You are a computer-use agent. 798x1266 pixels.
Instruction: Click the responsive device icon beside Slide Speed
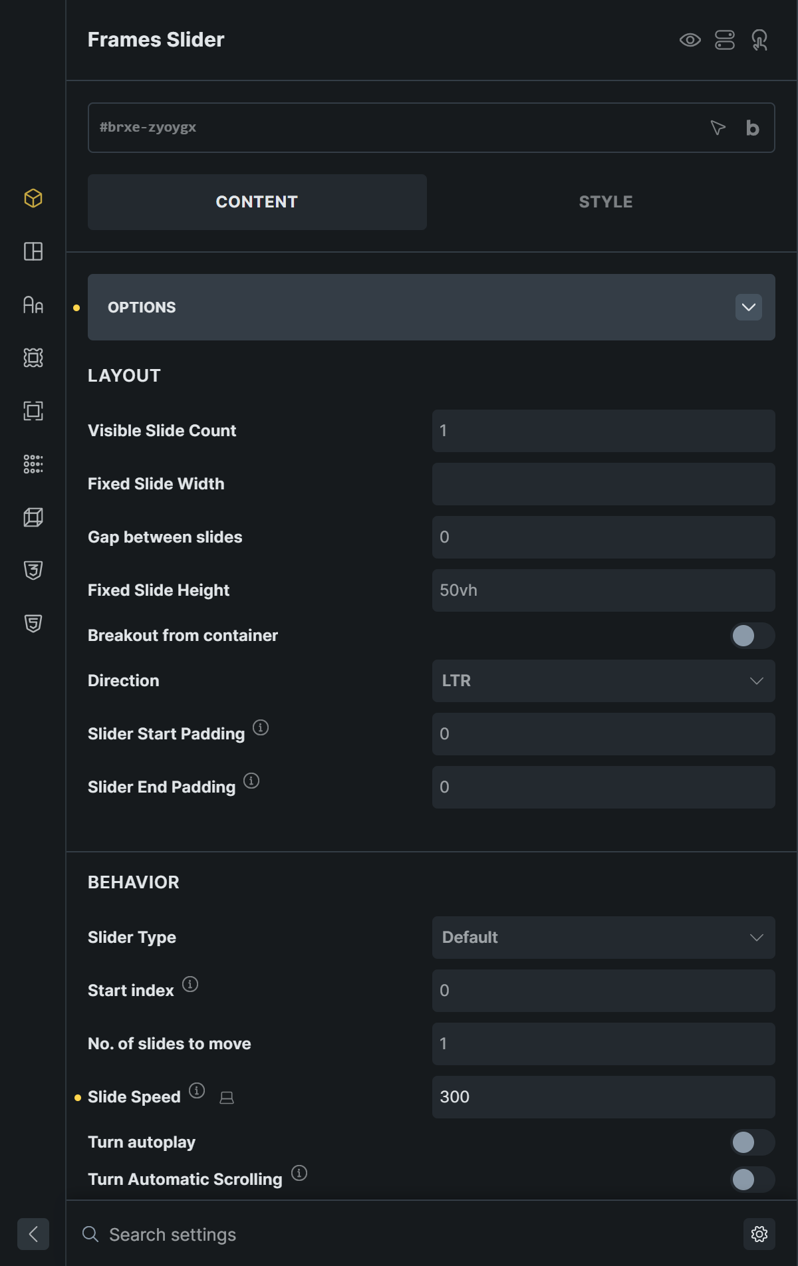point(227,1098)
